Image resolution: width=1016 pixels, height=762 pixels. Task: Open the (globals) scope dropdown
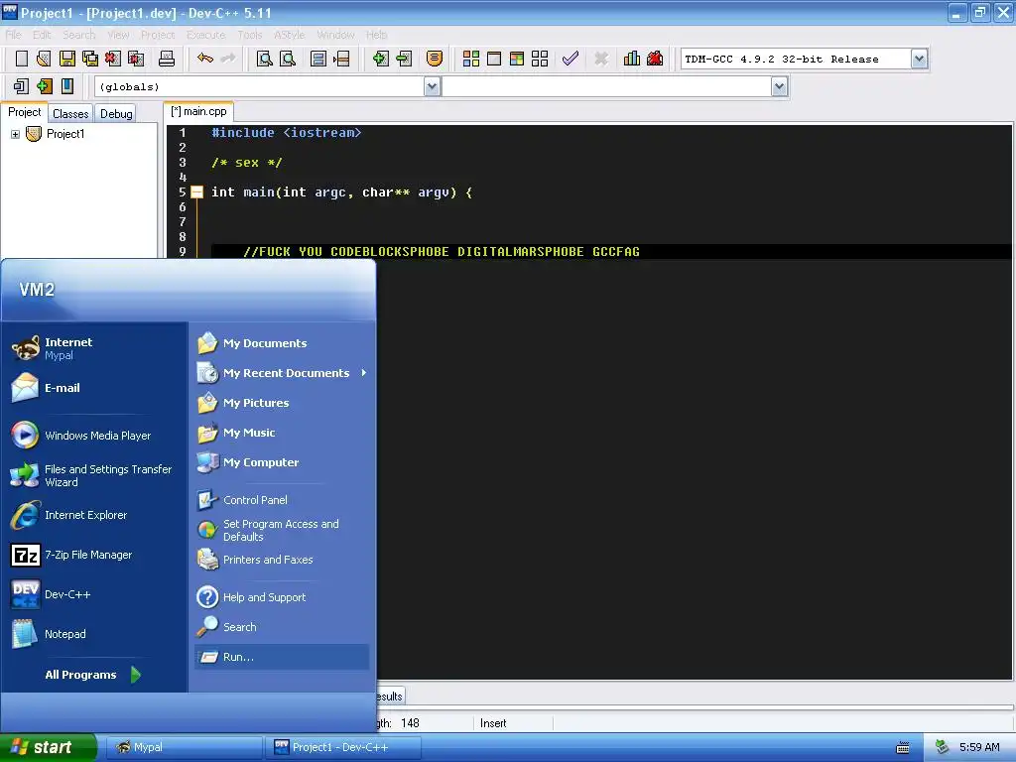coord(432,86)
